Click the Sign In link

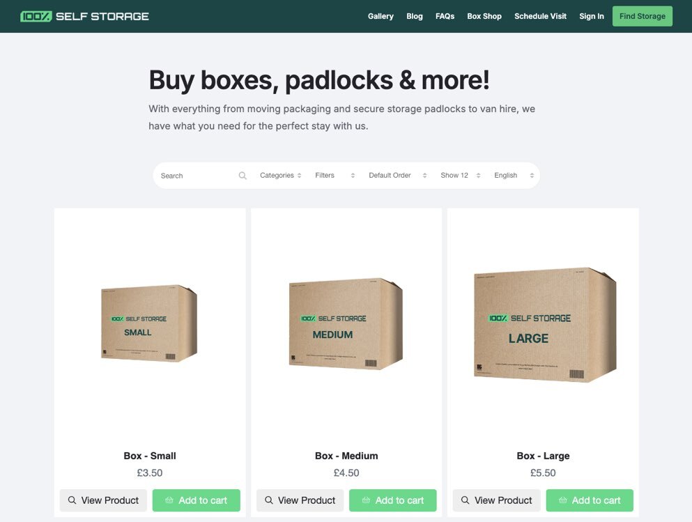pyautogui.click(x=591, y=16)
